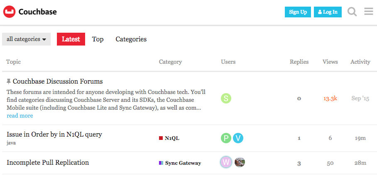Click the Sign Up button
The height and width of the screenshot is (178, 377).
point(298,12)
